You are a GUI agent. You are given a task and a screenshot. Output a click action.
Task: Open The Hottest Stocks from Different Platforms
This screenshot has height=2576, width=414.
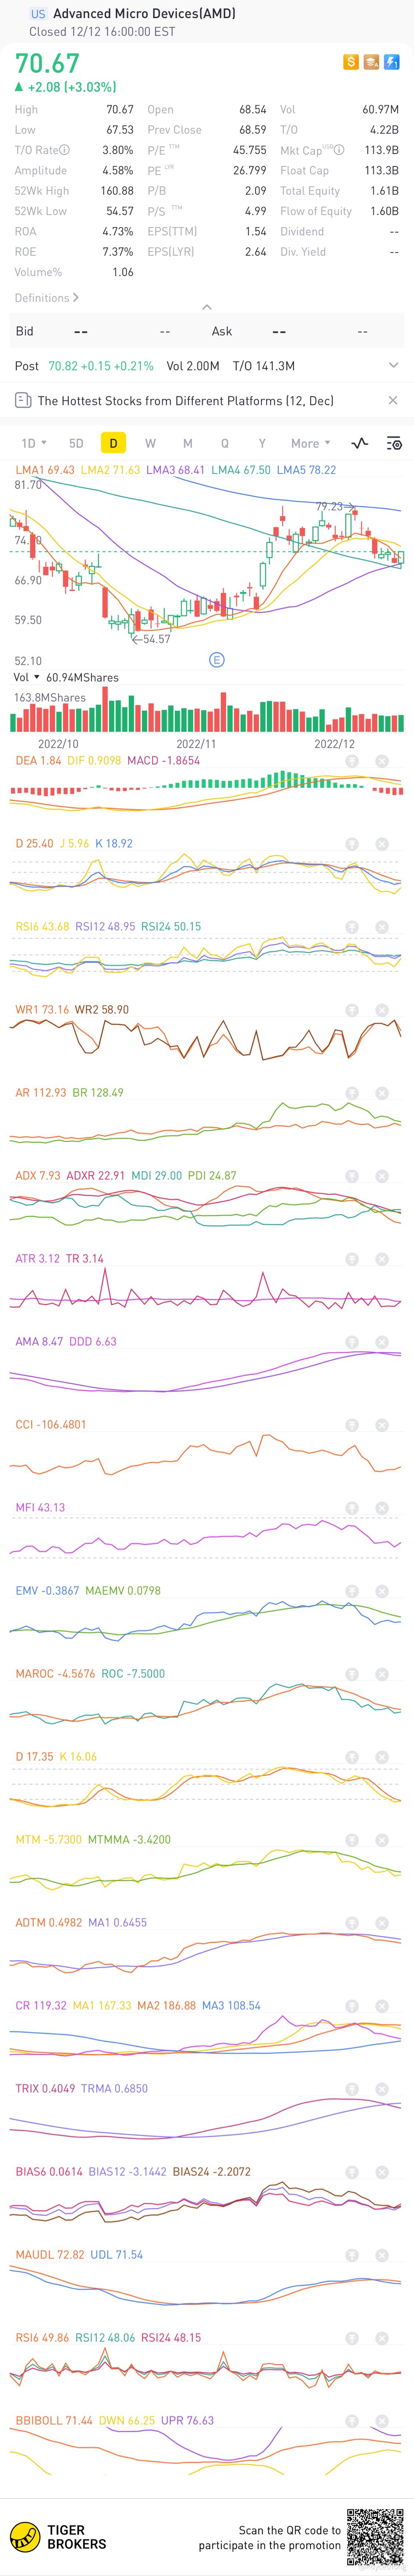(x=185, y=401)
